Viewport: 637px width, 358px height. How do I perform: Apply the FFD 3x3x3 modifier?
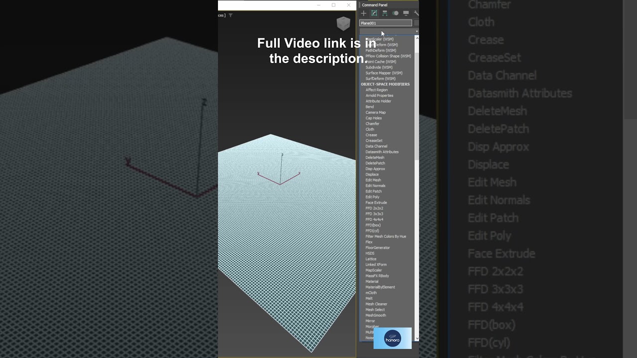point(374,214)
